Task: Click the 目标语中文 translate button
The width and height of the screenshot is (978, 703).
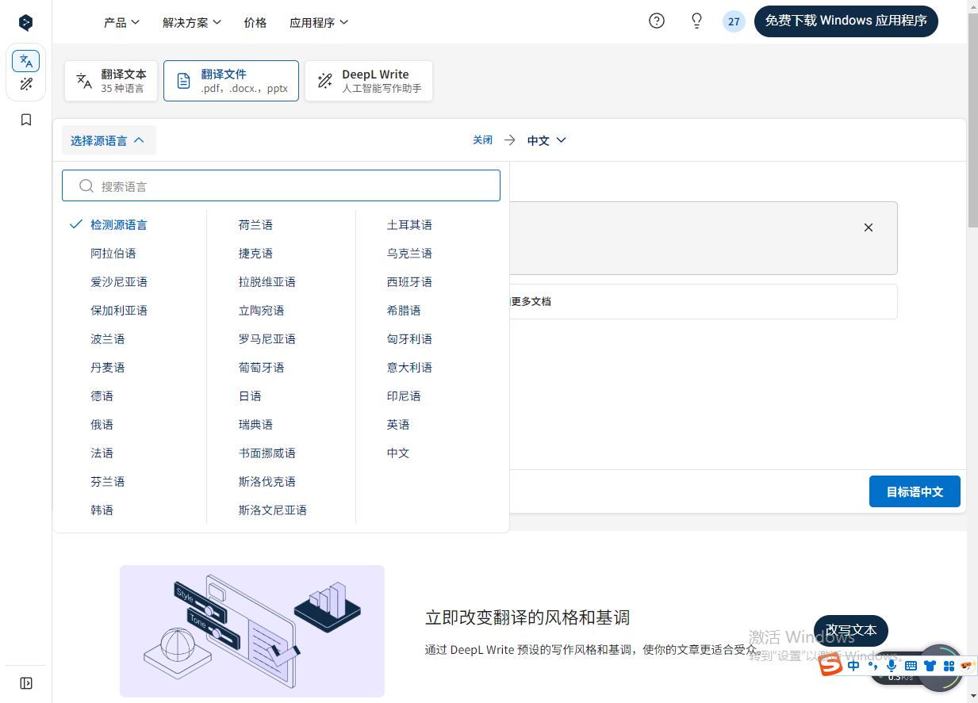Action: point(915,491)
